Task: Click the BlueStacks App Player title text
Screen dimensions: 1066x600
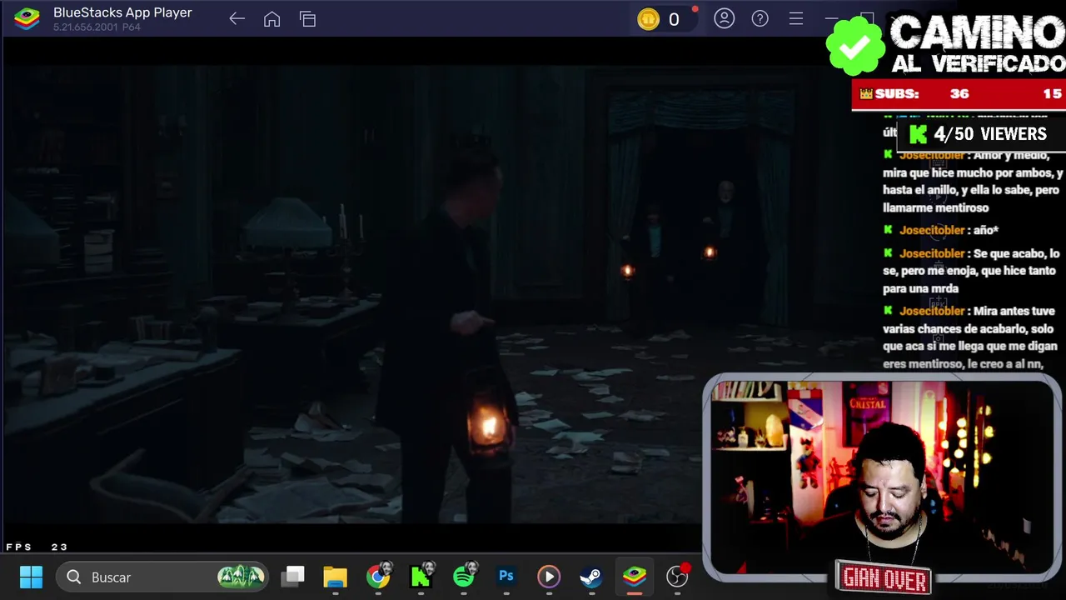Action: click(122, 12)
